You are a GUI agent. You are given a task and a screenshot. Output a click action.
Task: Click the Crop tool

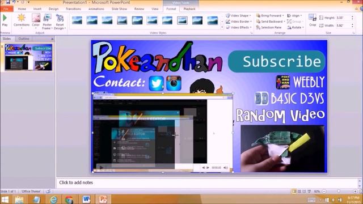(x=313, y=20)
